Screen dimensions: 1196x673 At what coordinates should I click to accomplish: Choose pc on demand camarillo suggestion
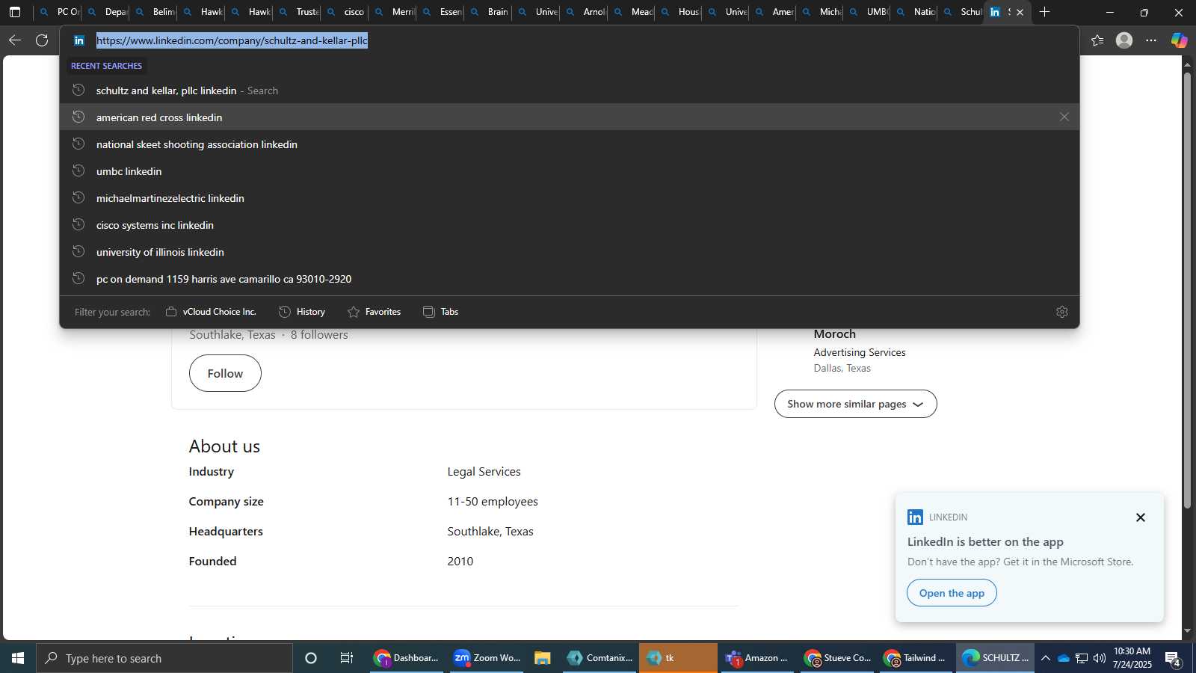click(x=570, y=279)
